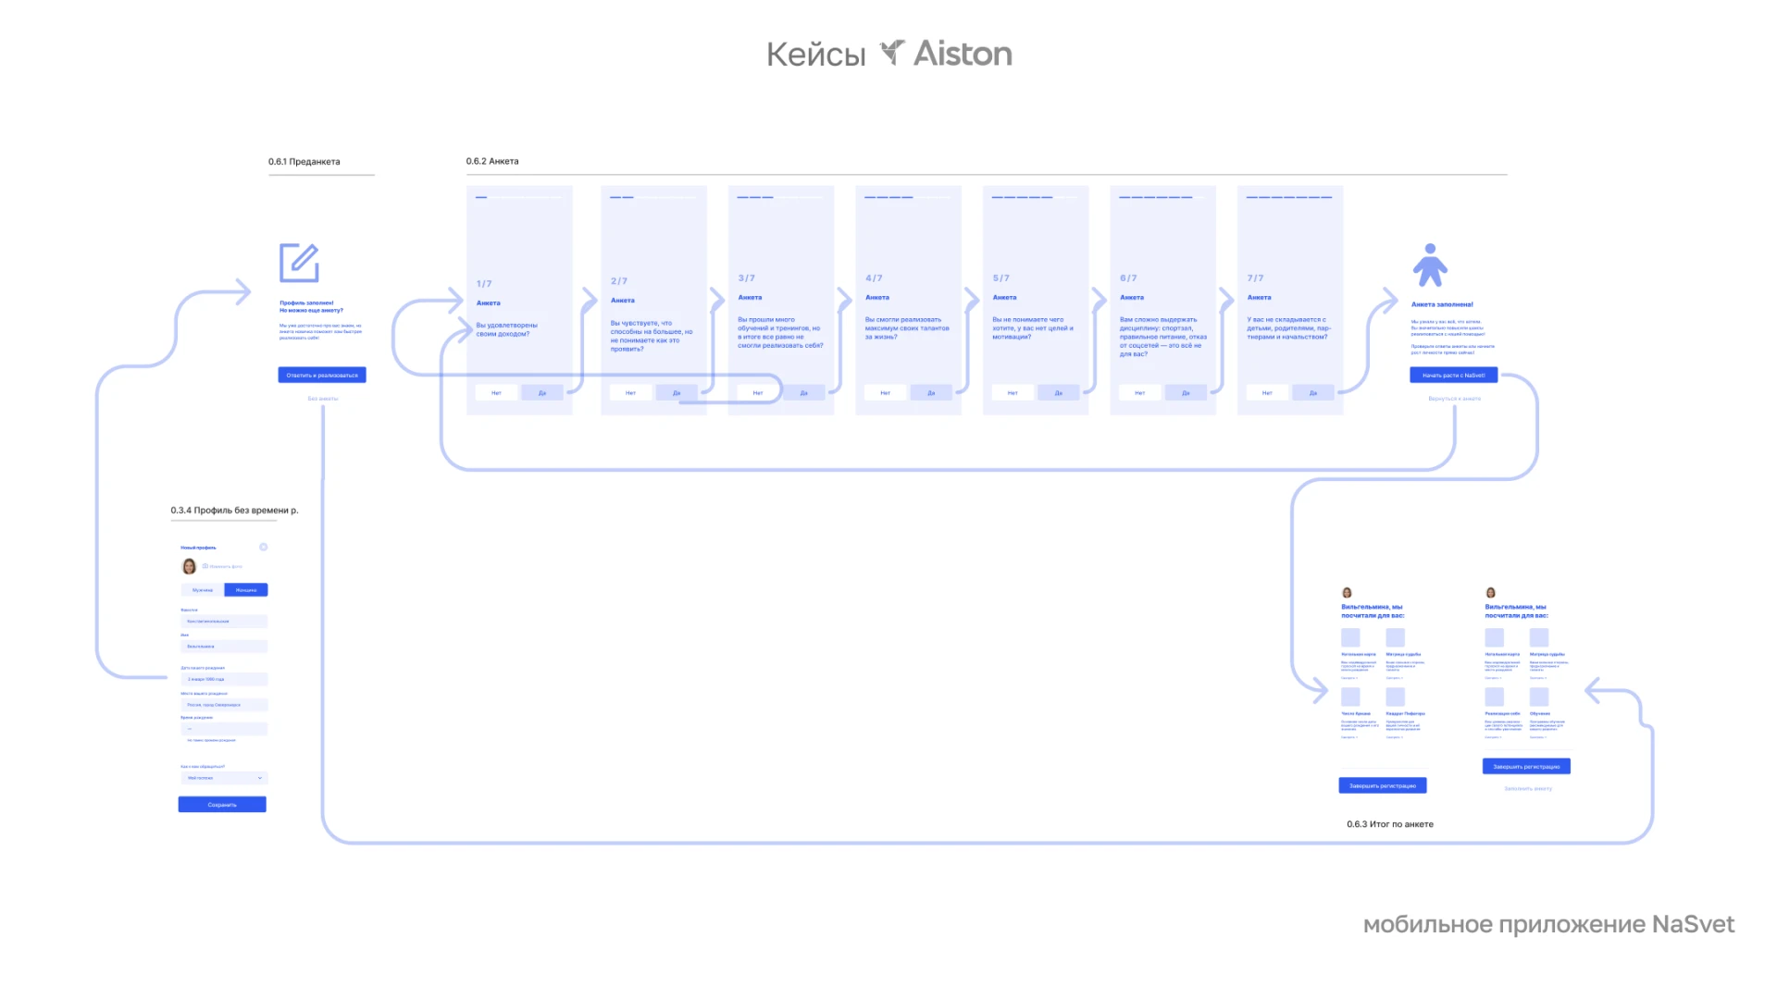Image resolution: width=1777 pixels, height=999 pixels.
Task: Click Начать расти с NaSvet button
Action: click(x=1453, y=375)
